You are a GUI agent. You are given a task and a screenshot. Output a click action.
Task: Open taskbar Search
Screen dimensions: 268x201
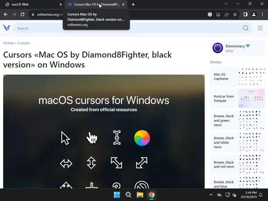(x=128, y=195)
